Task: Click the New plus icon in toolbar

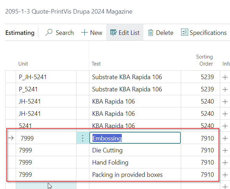Action: coord(84,32)
